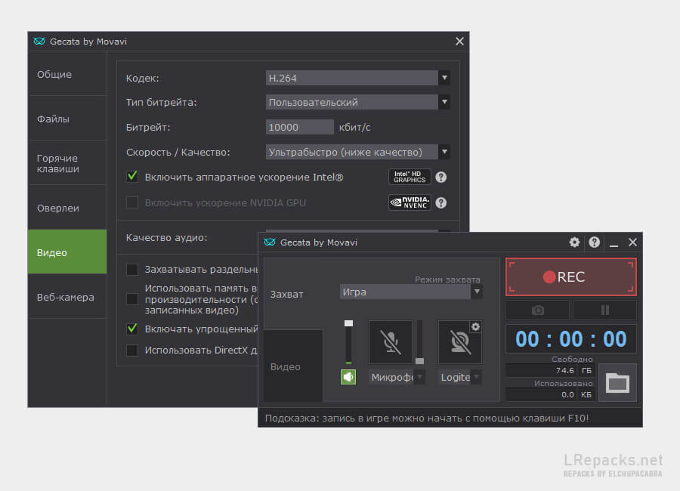
Task: Open the Общие settings tab
Action: point(67,74)
